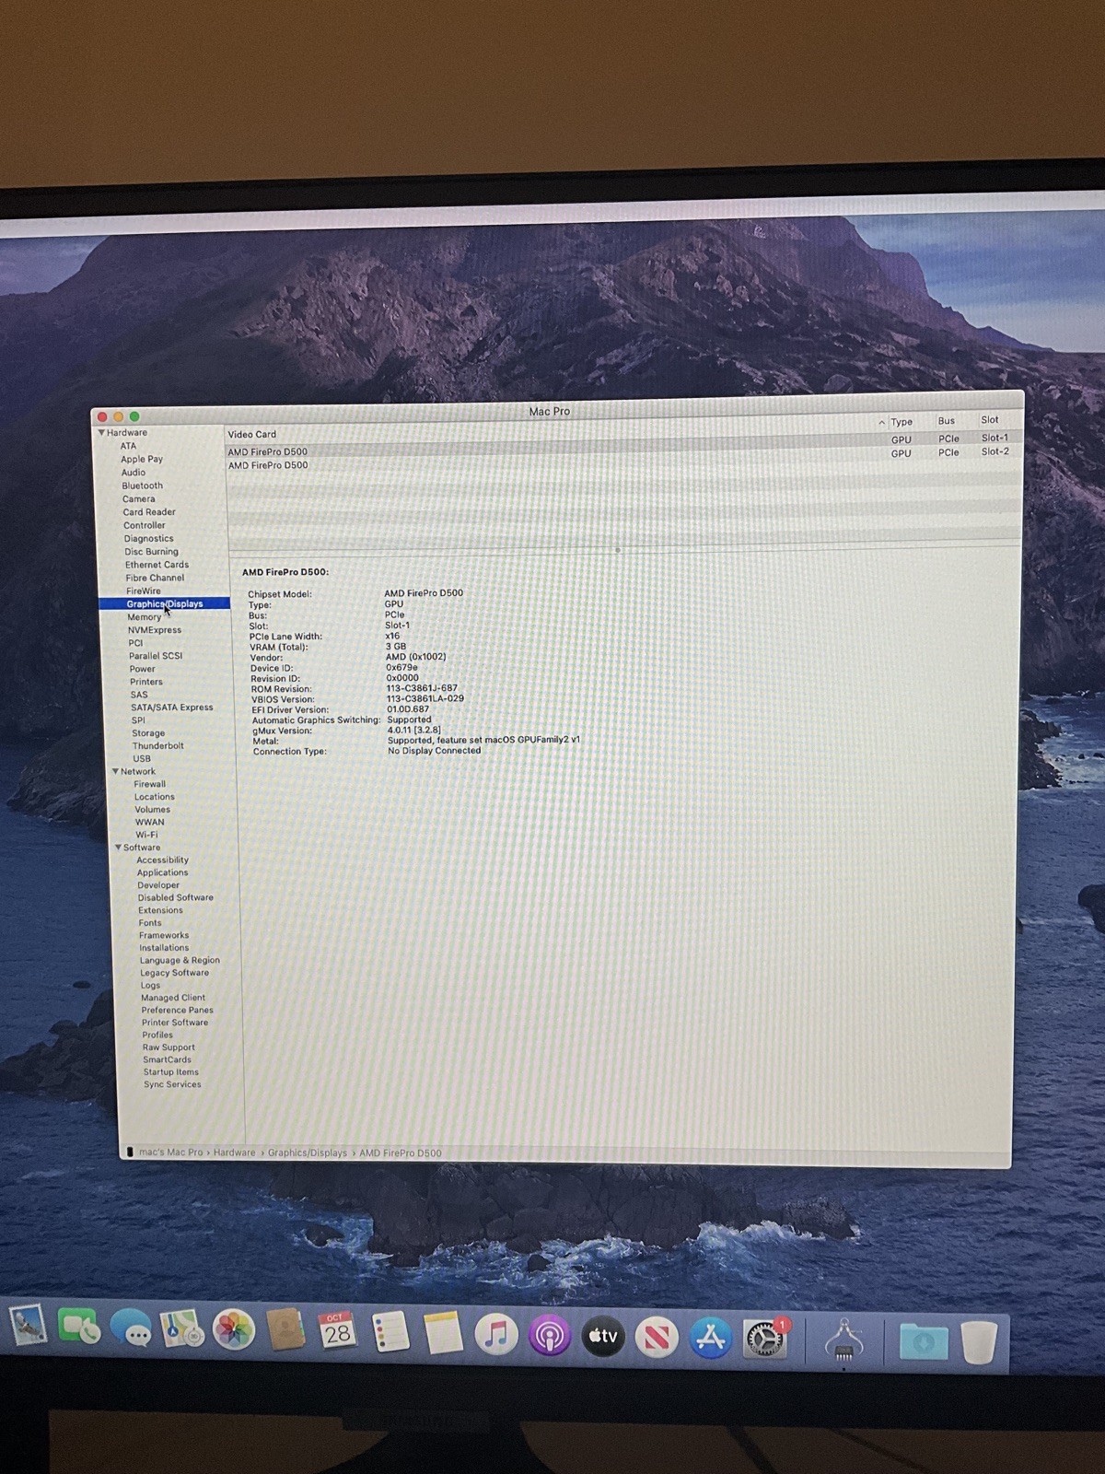
Task: Select Thunderbolt in the sidebar
Action: click(x=158, y=746)
